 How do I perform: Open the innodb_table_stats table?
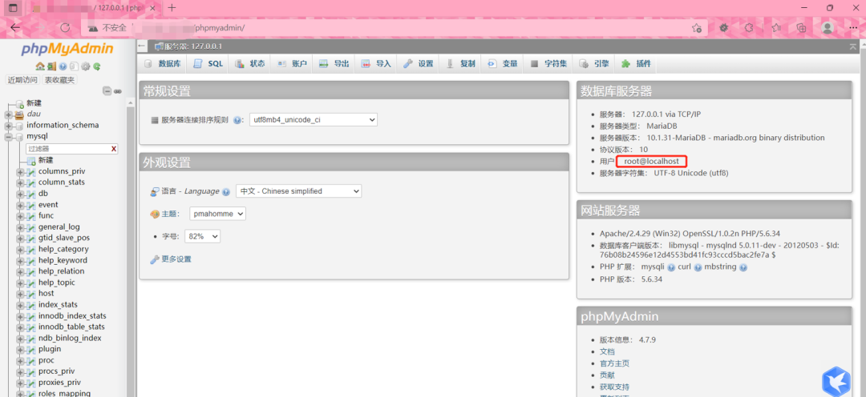click(x=71, y=327)
